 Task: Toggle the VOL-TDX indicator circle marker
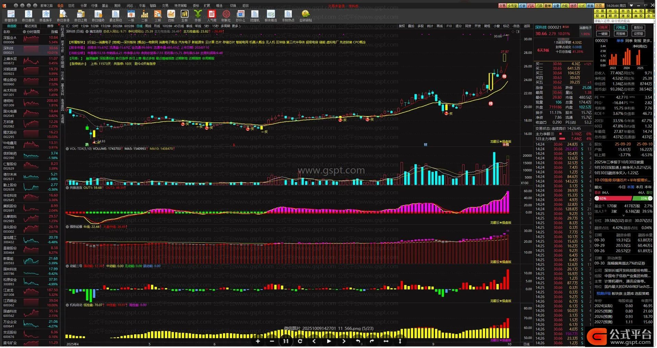pos(67,149)
